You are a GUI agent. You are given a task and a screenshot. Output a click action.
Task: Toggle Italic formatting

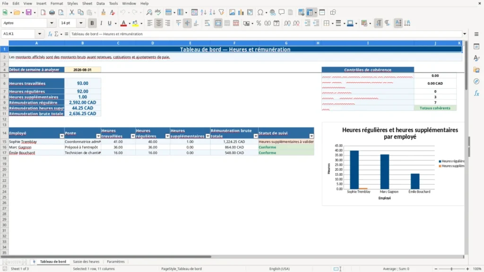(101, 23)
